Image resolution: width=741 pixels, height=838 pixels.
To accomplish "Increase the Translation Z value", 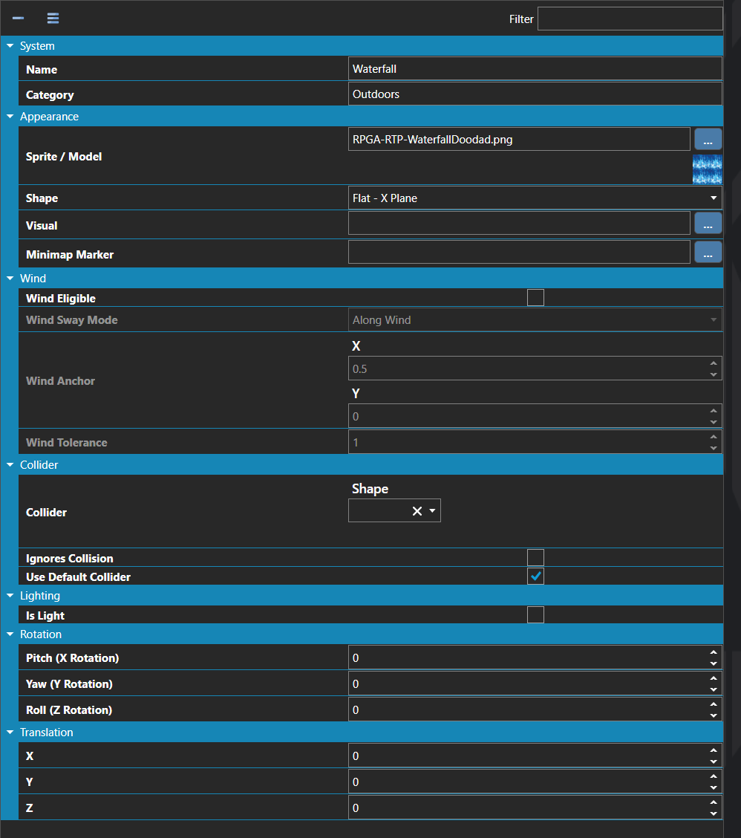I will click(x=714, y=802).
